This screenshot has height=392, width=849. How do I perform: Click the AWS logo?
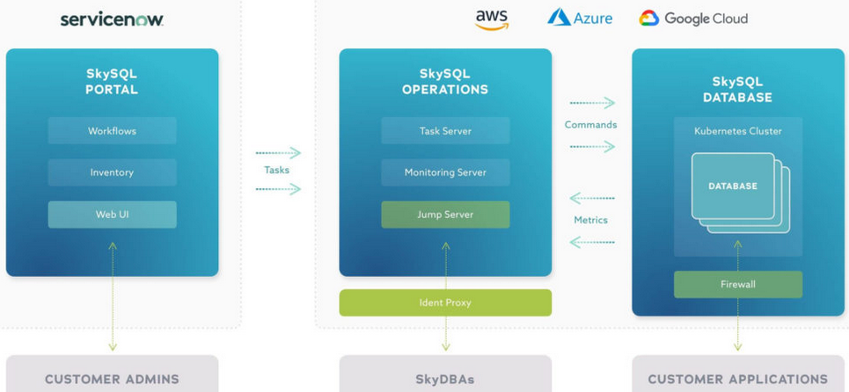(x=492, y=19)
